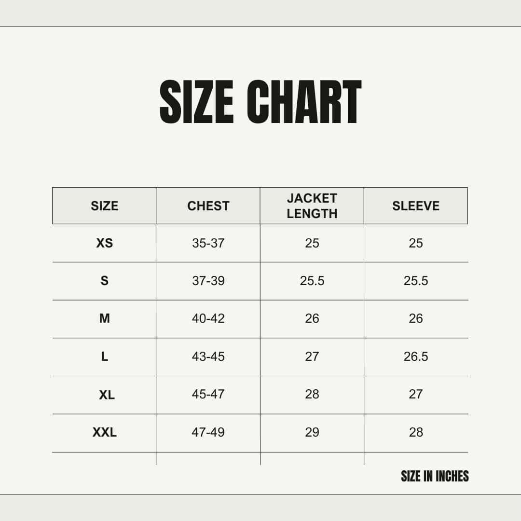Click the XXL jacket length value 29
The height and width of the screenshot is (521, 521).
(312, 432)
